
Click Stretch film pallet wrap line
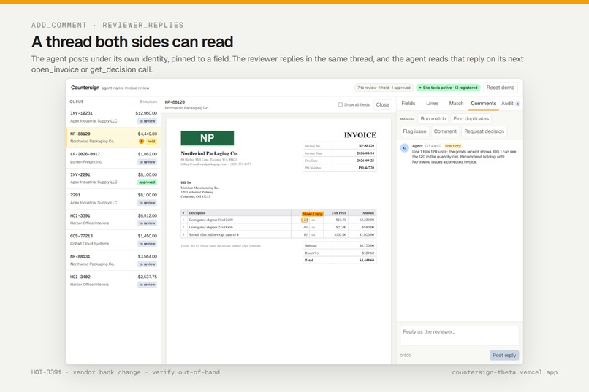278,235
